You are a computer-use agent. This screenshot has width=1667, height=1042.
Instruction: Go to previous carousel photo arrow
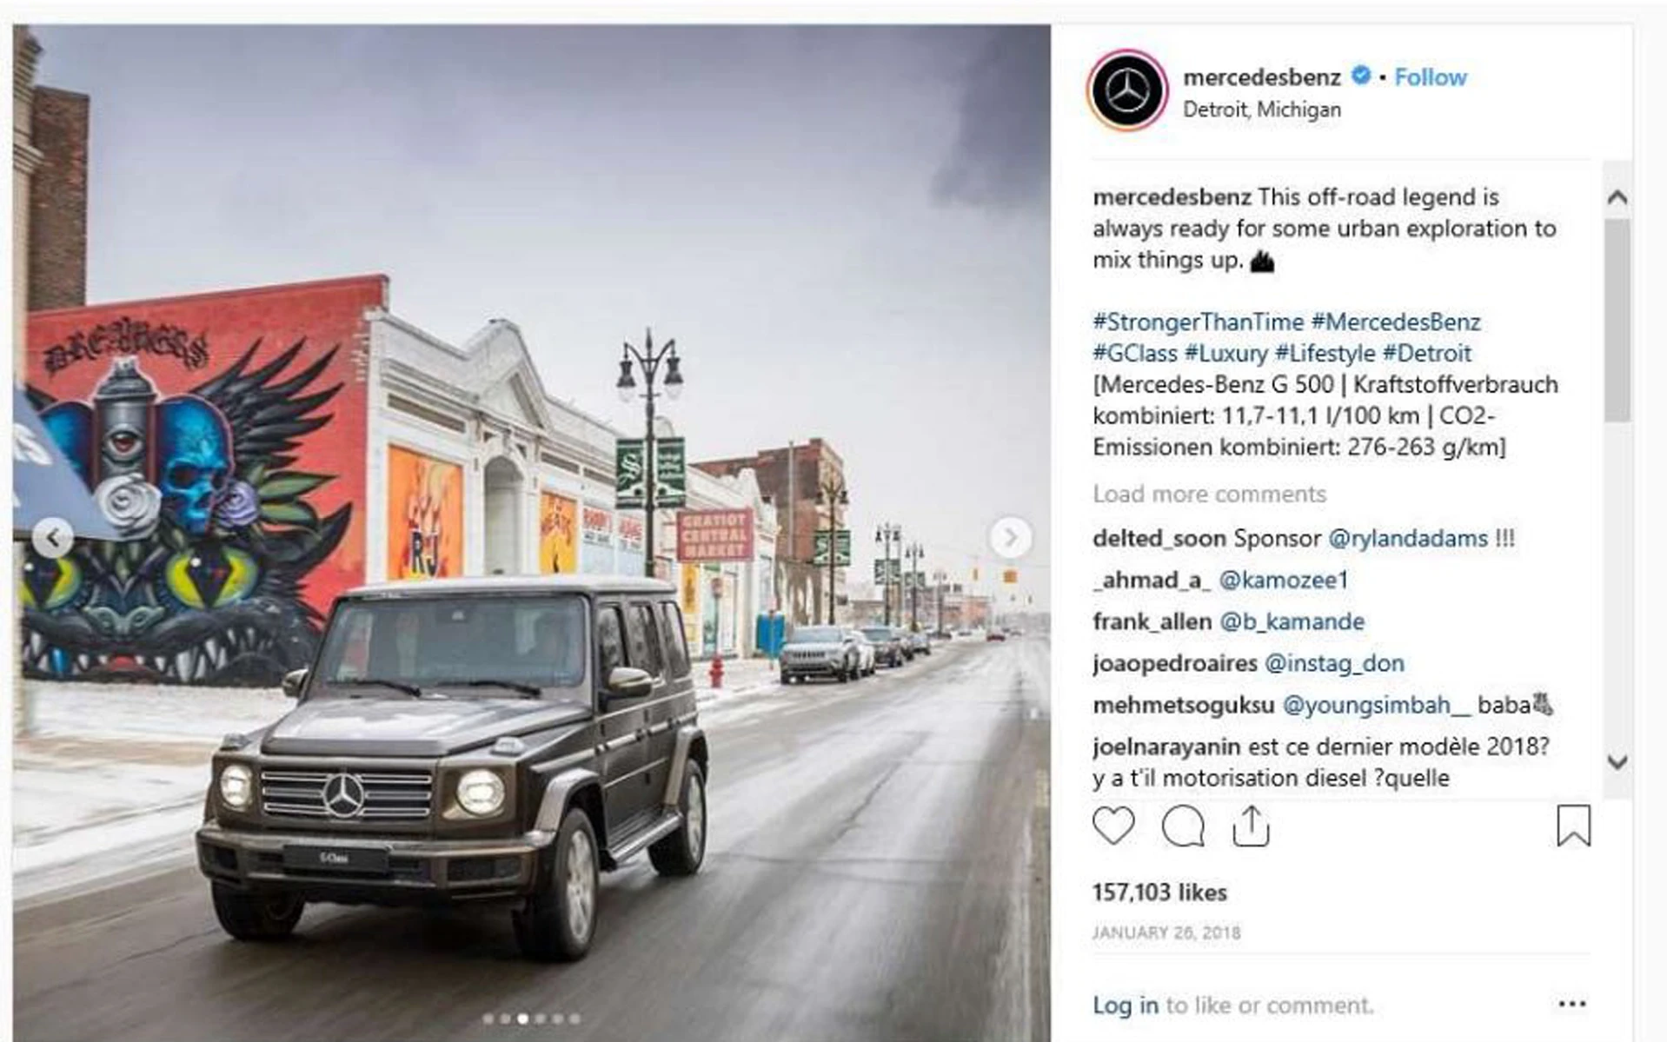(53, 539)
